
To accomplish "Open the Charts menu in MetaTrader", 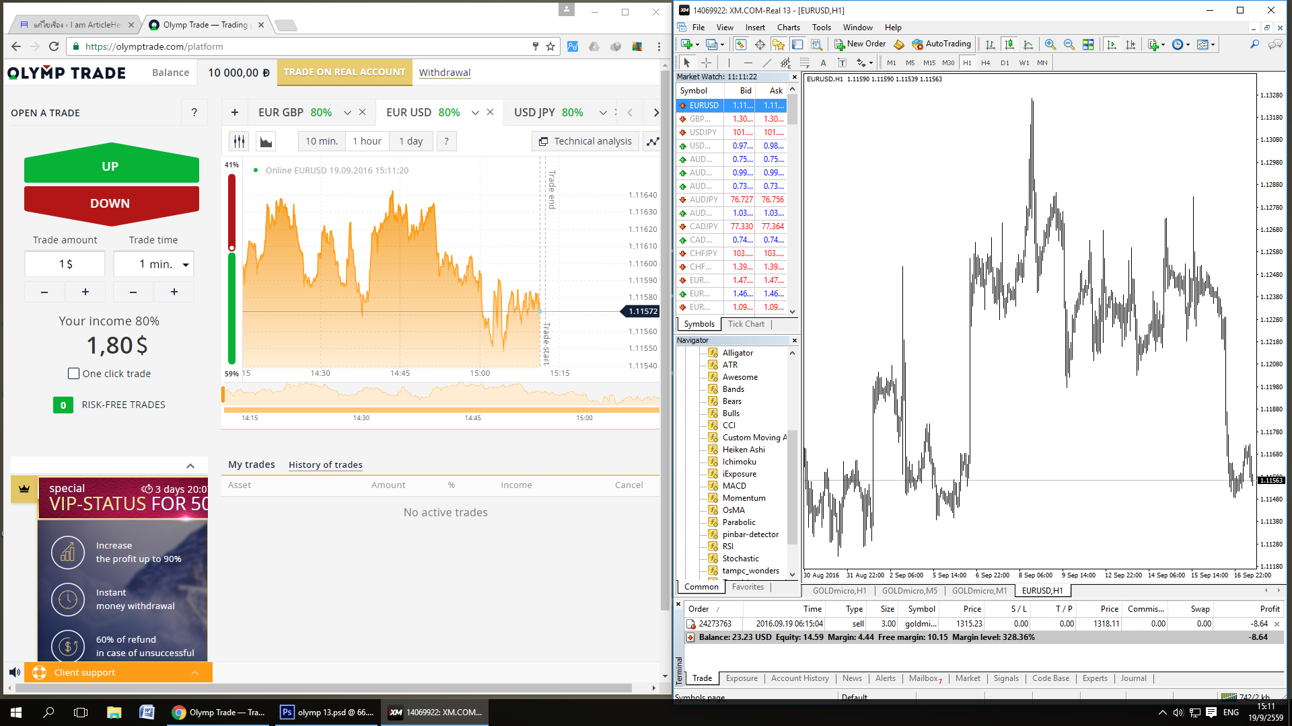I will 788,28.
